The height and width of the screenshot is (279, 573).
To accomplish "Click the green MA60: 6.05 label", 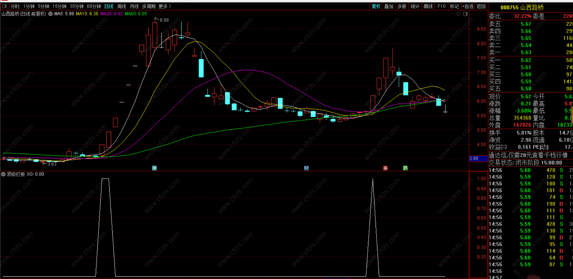I will 136,14.
